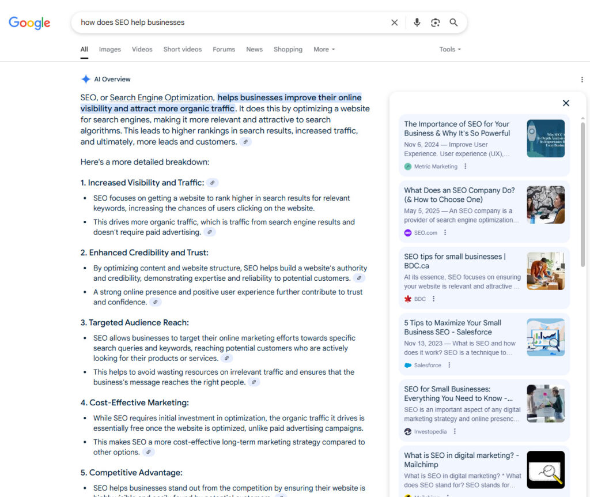Click the 'Search Engine Optimization' underlined link
This screenshot has height=497, width=590.
click(161, 97)
